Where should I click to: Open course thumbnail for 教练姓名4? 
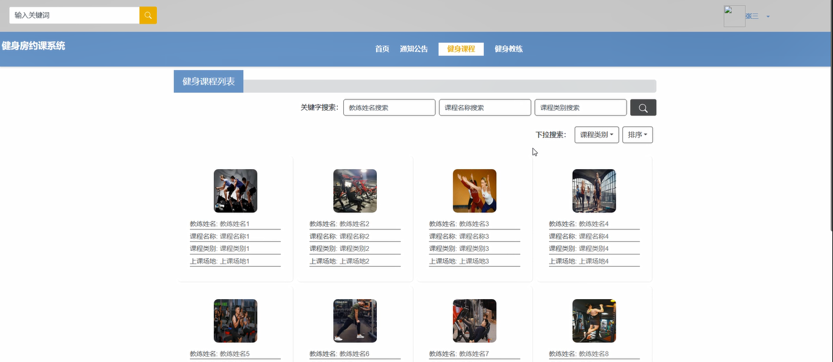click(x=594, y=191)
